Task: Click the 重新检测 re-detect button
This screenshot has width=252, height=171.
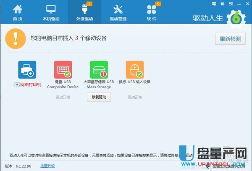Action: (x=230, y=39)
